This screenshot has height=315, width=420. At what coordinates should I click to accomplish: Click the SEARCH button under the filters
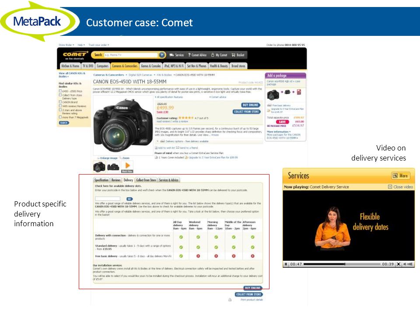(64, 122)
